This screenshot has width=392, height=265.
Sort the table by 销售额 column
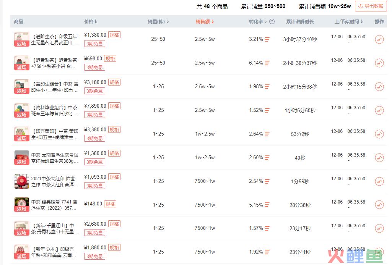(x=205, y=22)
